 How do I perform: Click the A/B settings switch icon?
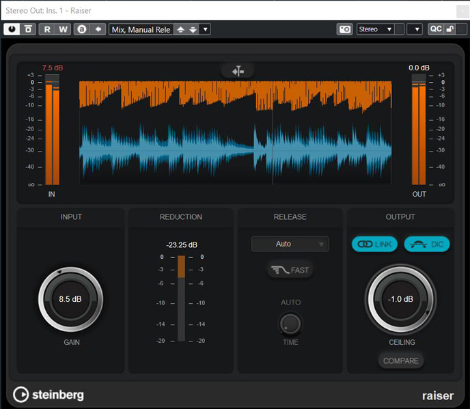tap(82, 29)
